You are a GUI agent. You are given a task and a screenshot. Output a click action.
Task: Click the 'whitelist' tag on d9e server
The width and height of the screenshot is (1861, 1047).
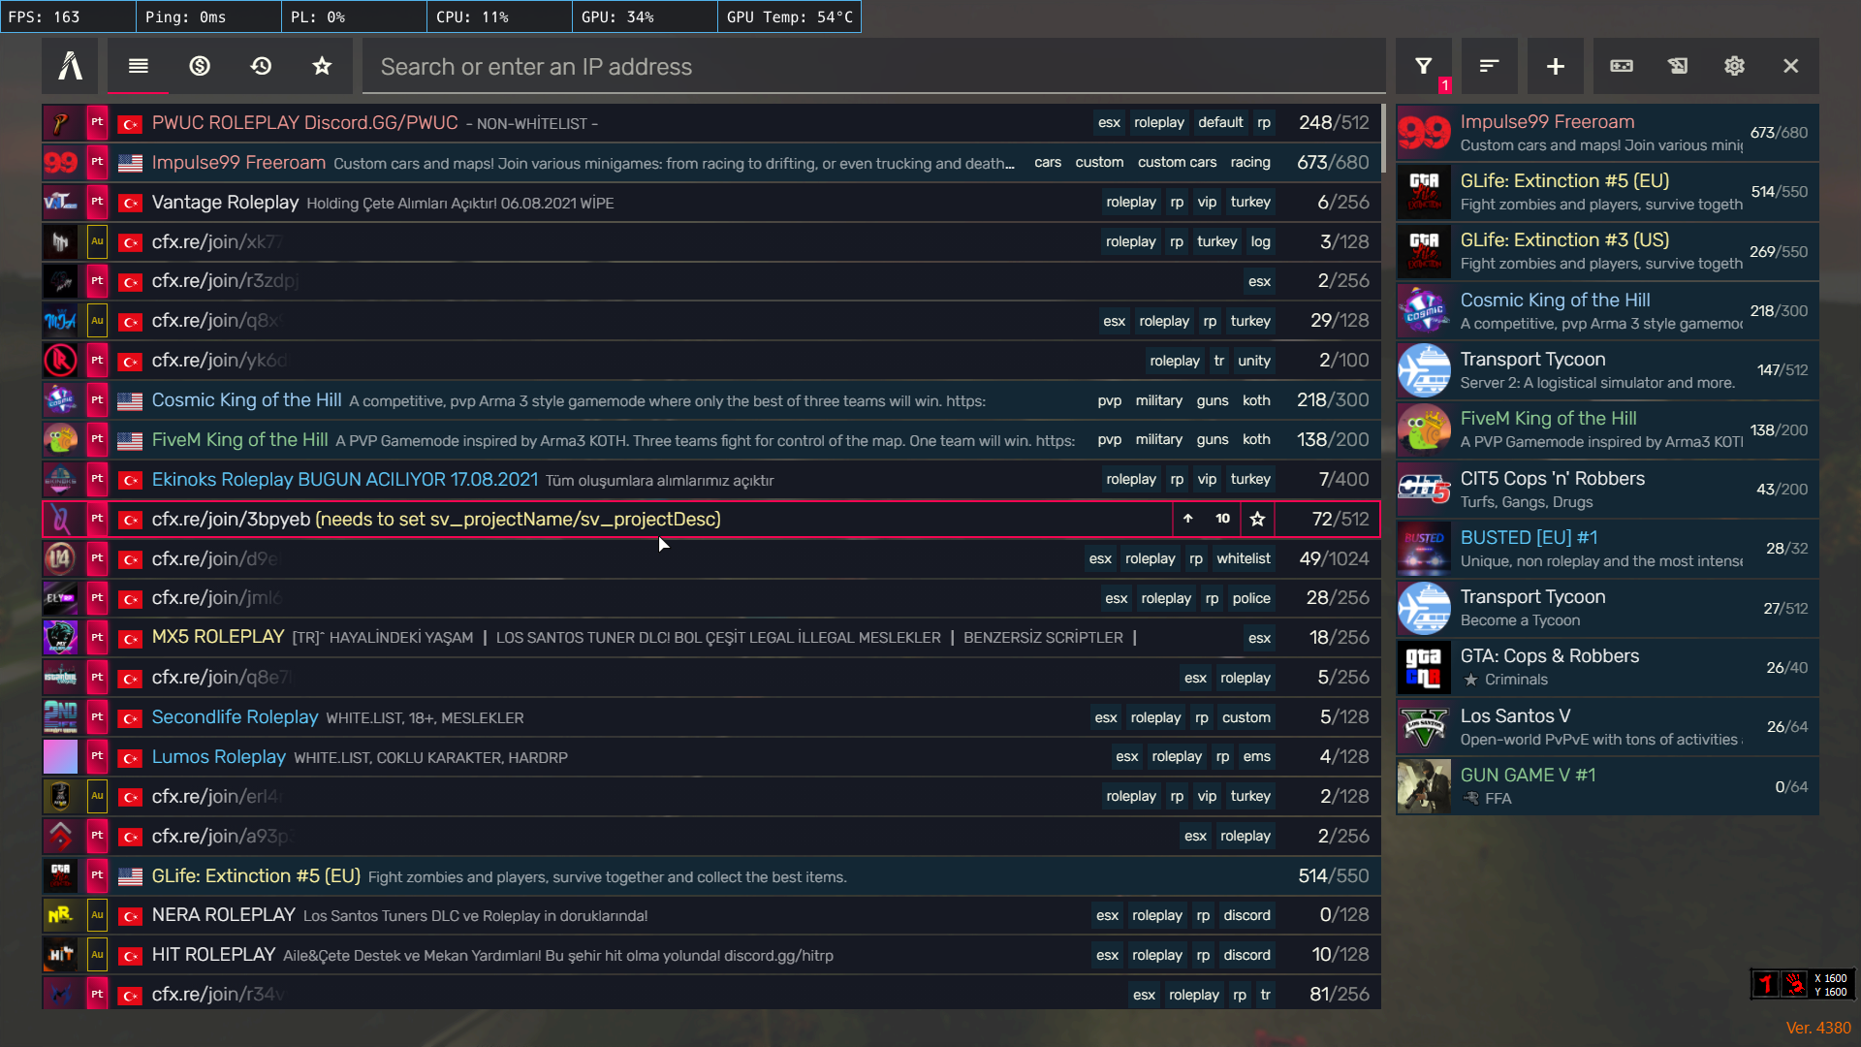pos(1244,558)
